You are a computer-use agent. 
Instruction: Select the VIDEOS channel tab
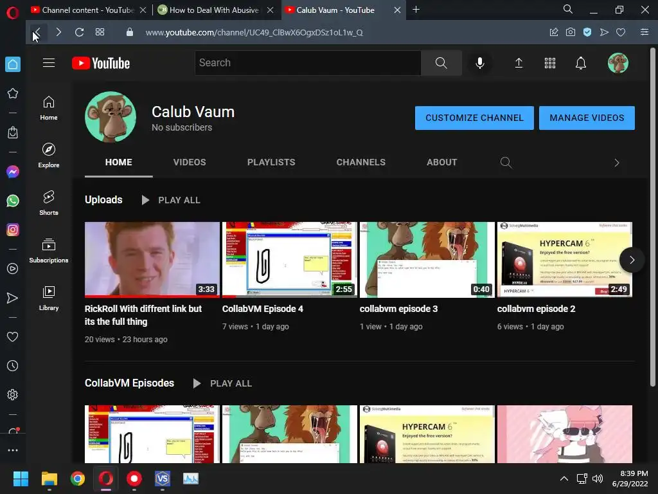pos(190,163)
